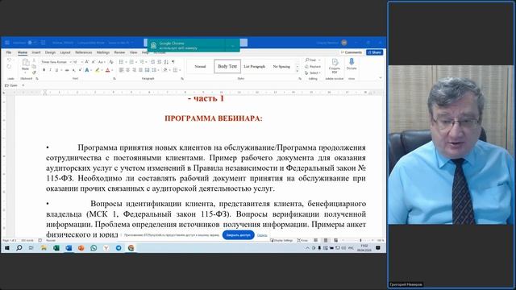This screenshot has width=516, height=290.
Task: Click the Grow Font icon
Action: point(87,62)
